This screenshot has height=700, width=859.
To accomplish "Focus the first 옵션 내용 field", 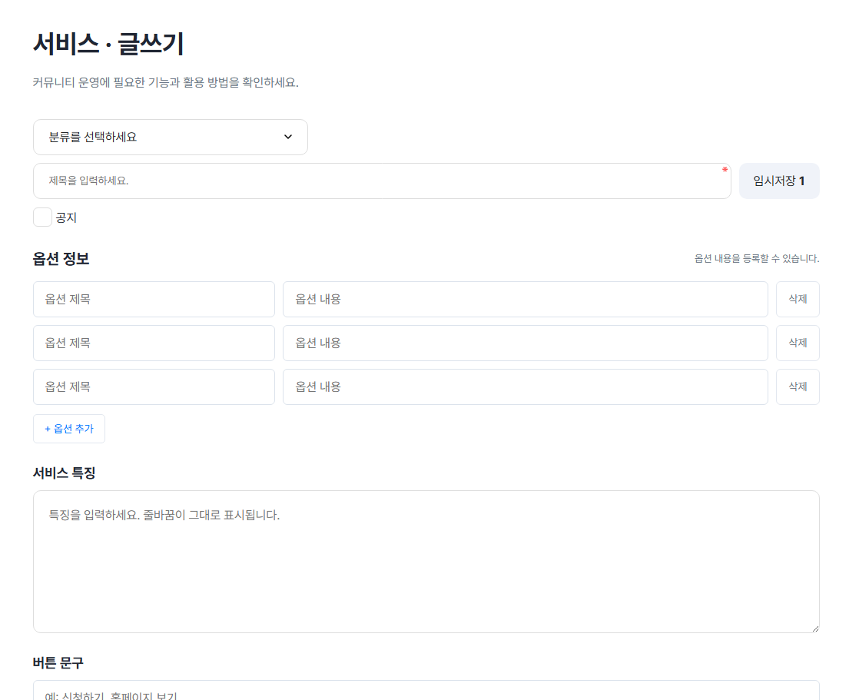I will pyautogui.click(x=526, y=299).
